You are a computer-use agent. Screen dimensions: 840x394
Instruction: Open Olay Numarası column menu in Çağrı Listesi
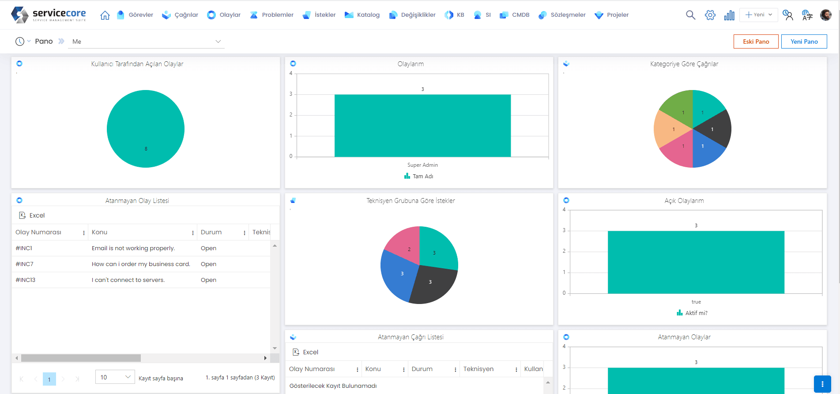358,369
